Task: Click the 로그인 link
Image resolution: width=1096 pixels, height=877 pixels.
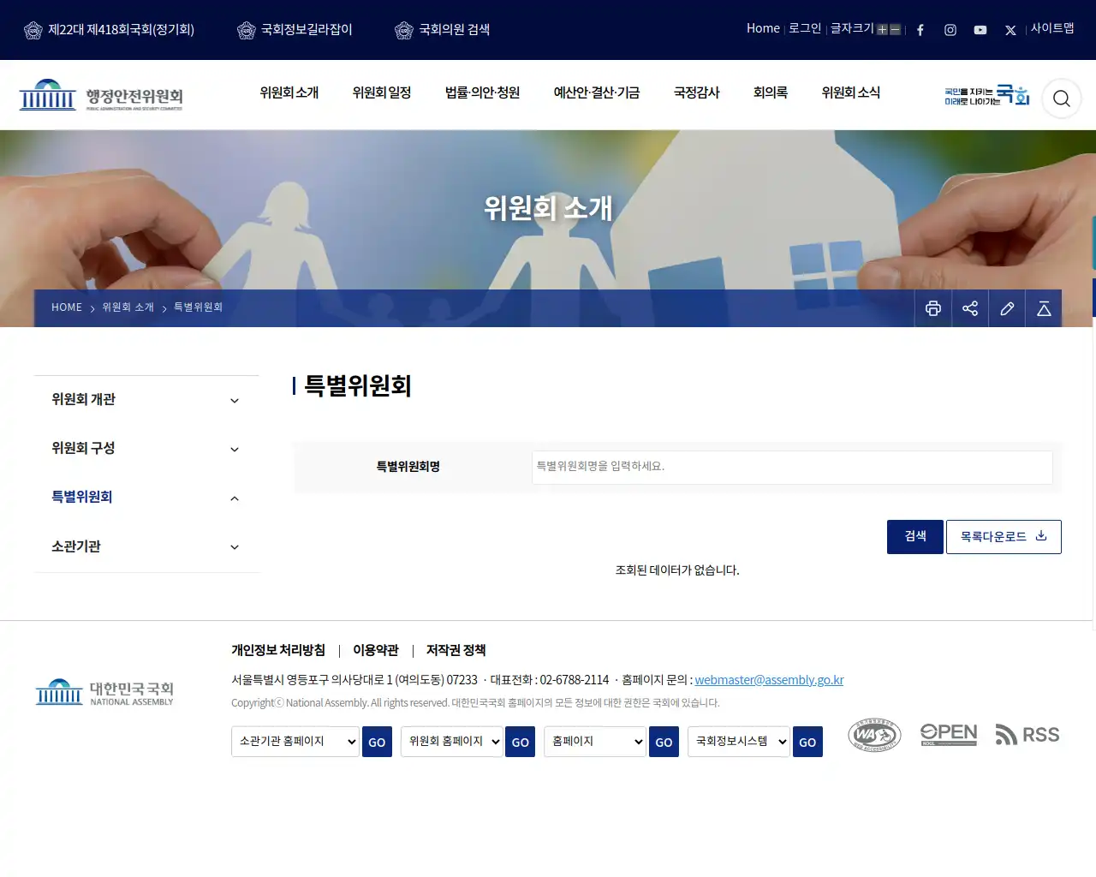Action: click(805, 28)
